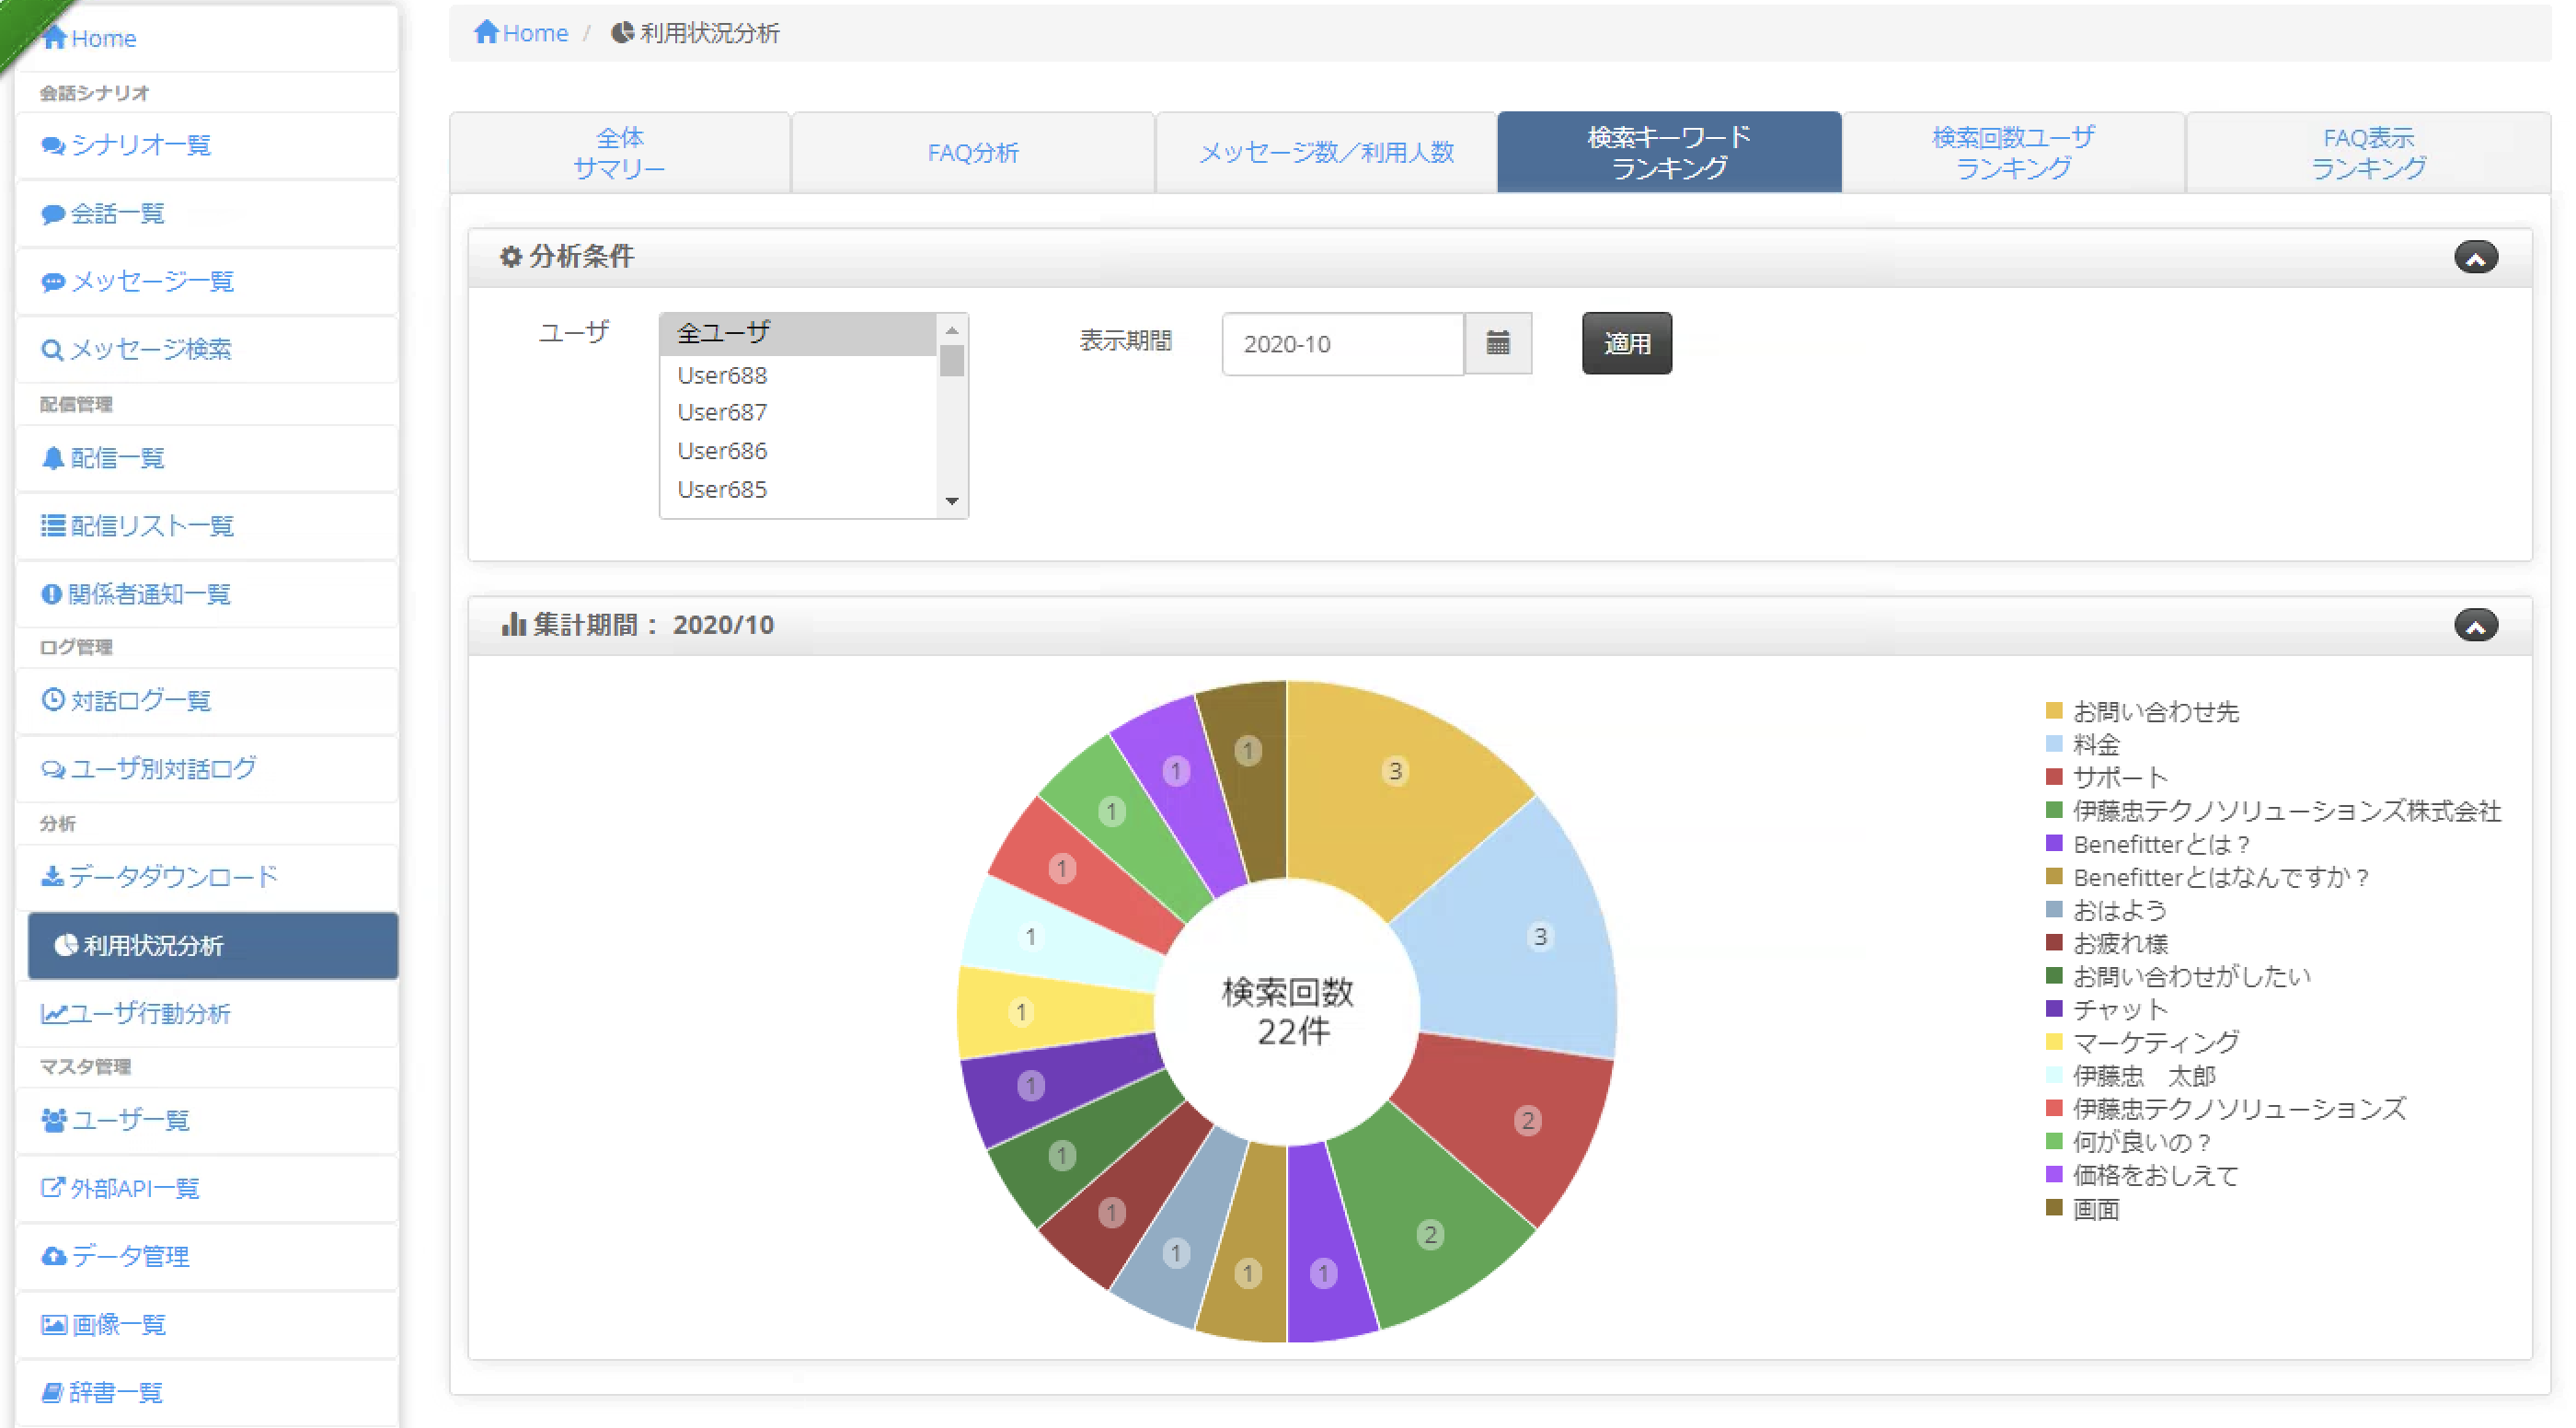Open メッセージ数／利用人数 tab
This screenshot has height=1428, width=2576.
[x=1326, y=153]
